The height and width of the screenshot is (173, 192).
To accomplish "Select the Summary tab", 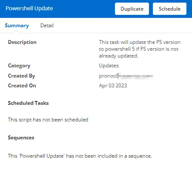I will 17,26.
